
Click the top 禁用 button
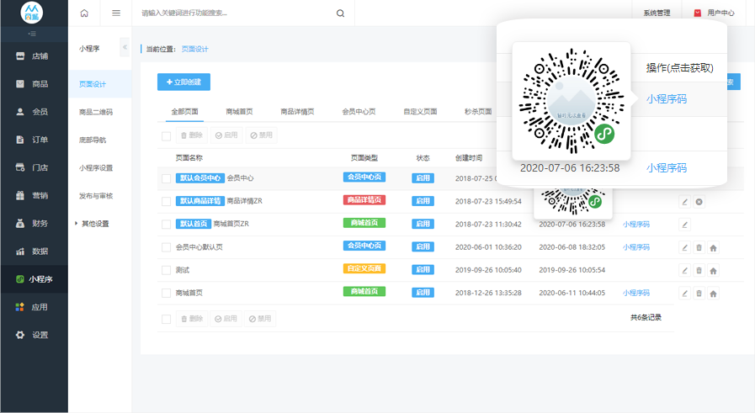(x=262, y=135)
